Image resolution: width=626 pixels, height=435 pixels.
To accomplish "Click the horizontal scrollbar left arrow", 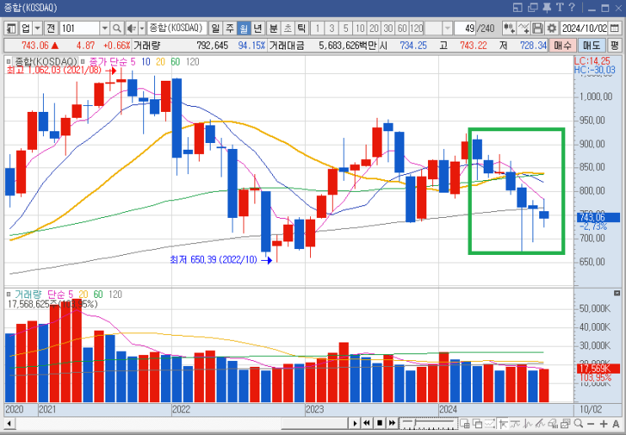I will point(9,423).
